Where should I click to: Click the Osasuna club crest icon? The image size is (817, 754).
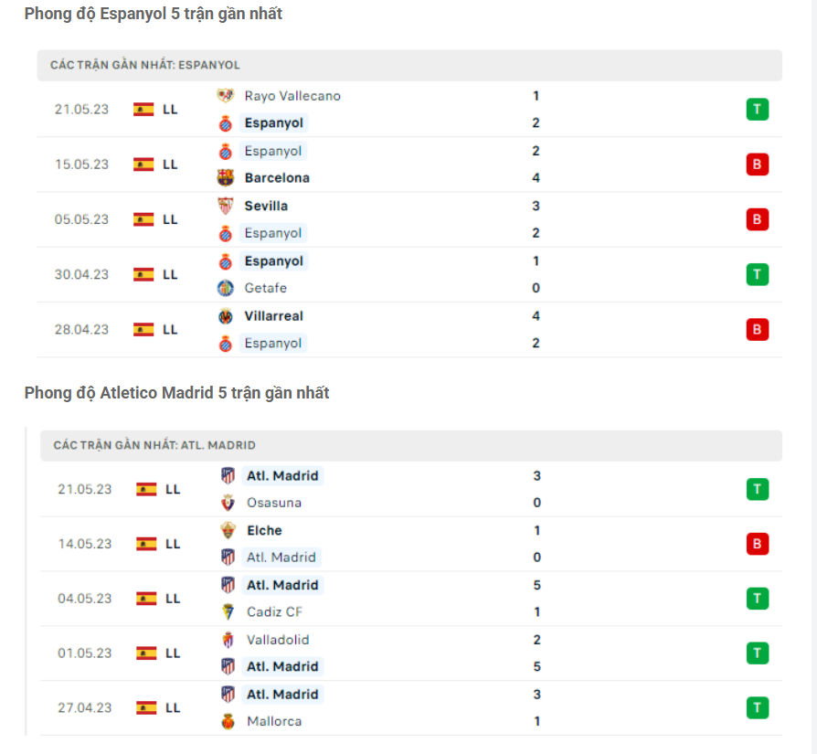pos(228,503)
